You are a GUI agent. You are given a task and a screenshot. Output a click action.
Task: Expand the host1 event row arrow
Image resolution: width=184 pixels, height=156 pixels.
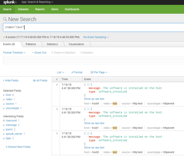(57, 109)
